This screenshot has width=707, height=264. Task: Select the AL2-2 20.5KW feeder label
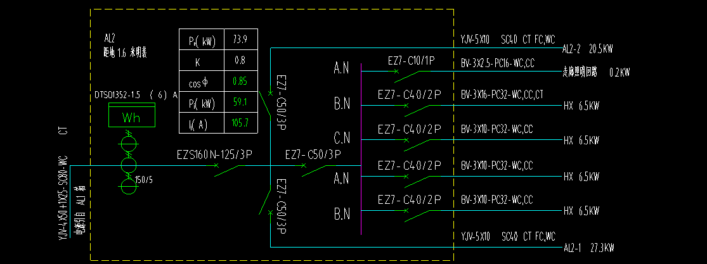pos(588,49)
